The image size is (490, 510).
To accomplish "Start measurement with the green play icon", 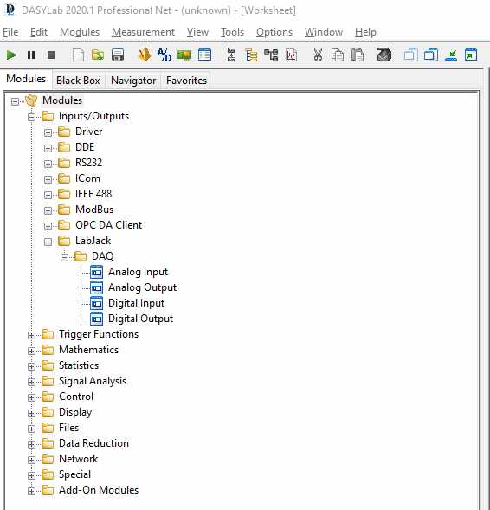I will click(x=12, y=55).
